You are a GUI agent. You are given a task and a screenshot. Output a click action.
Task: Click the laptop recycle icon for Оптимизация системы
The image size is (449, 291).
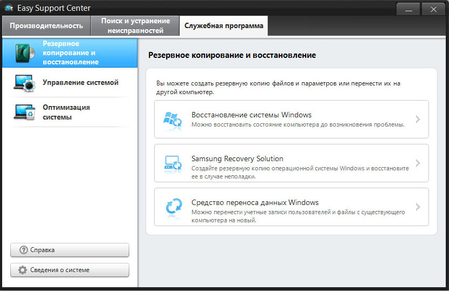[25, 112]
